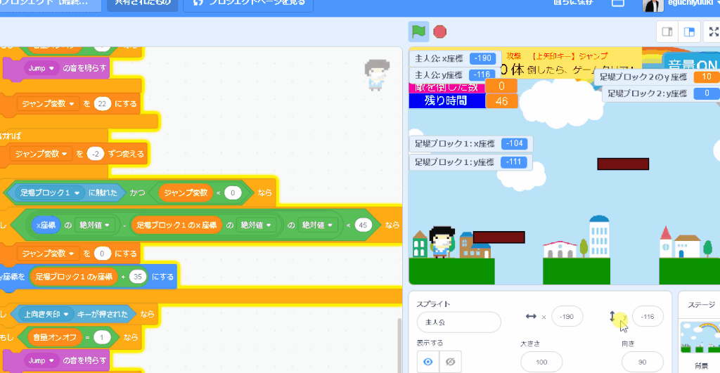Click the 音量ON button on stage
This screenshot has width=720, height=373.
[x=692, y=62]
